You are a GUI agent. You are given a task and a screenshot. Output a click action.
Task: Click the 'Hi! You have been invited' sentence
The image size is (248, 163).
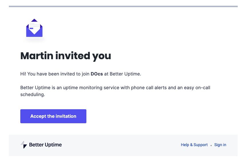tap(81, 74)
